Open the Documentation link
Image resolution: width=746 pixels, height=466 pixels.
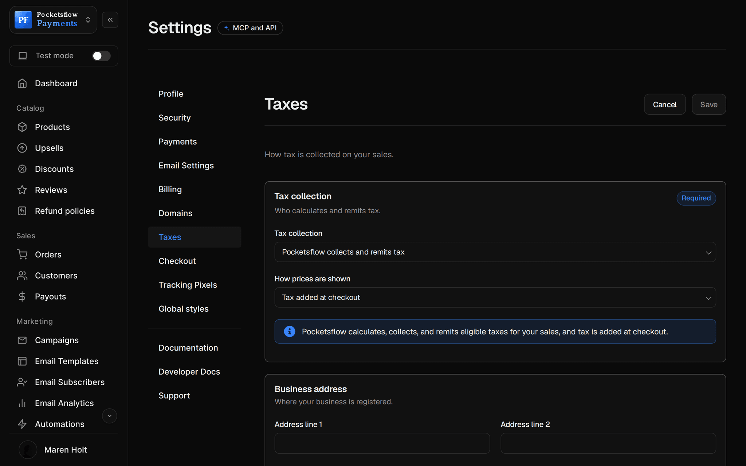(195, 348)
